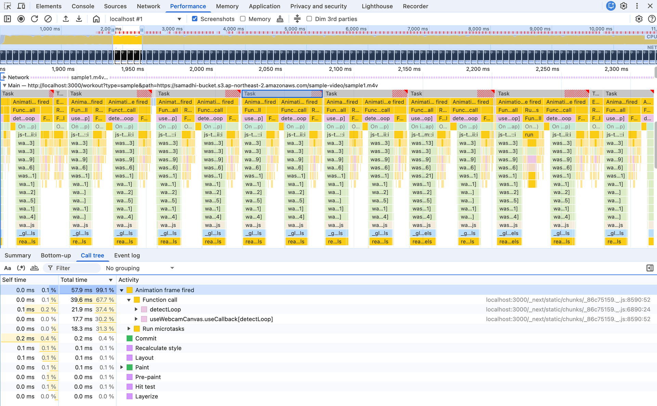The width and height of the screenshot is (657, 406).
Task: Open the localhost #1 recording dropdown
Action: pos(179,19)
